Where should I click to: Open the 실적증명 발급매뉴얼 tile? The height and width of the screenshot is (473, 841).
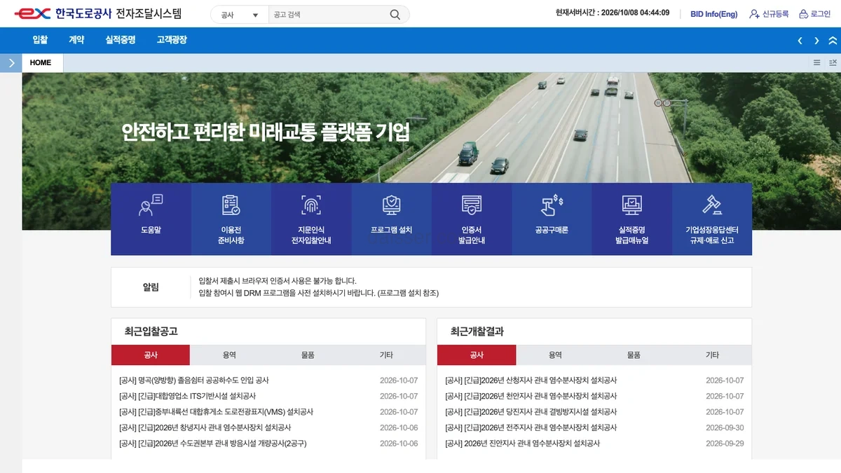click(x=632, y=219)
